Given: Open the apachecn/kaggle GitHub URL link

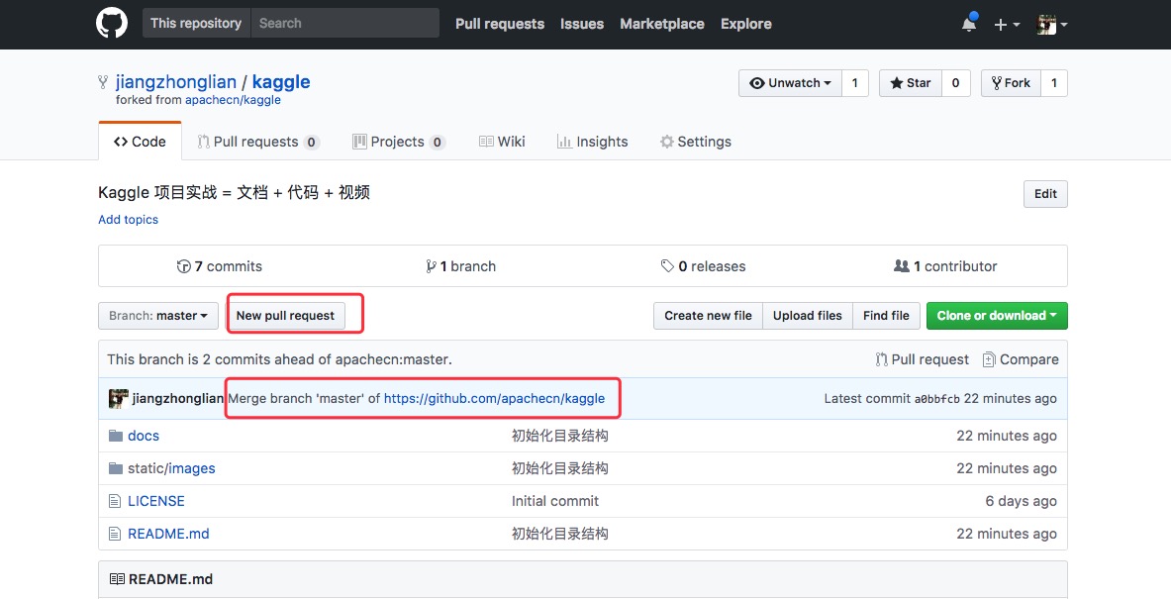Looking at the screenshot, I should point(494,398).
